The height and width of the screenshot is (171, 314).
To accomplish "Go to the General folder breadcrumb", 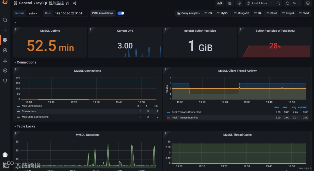I will tap(25, 3).
